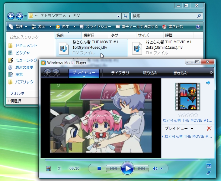Select the 1of3(9min46sec).flv file
Viewport: 221px width, 181px height.
click(92, 48)
